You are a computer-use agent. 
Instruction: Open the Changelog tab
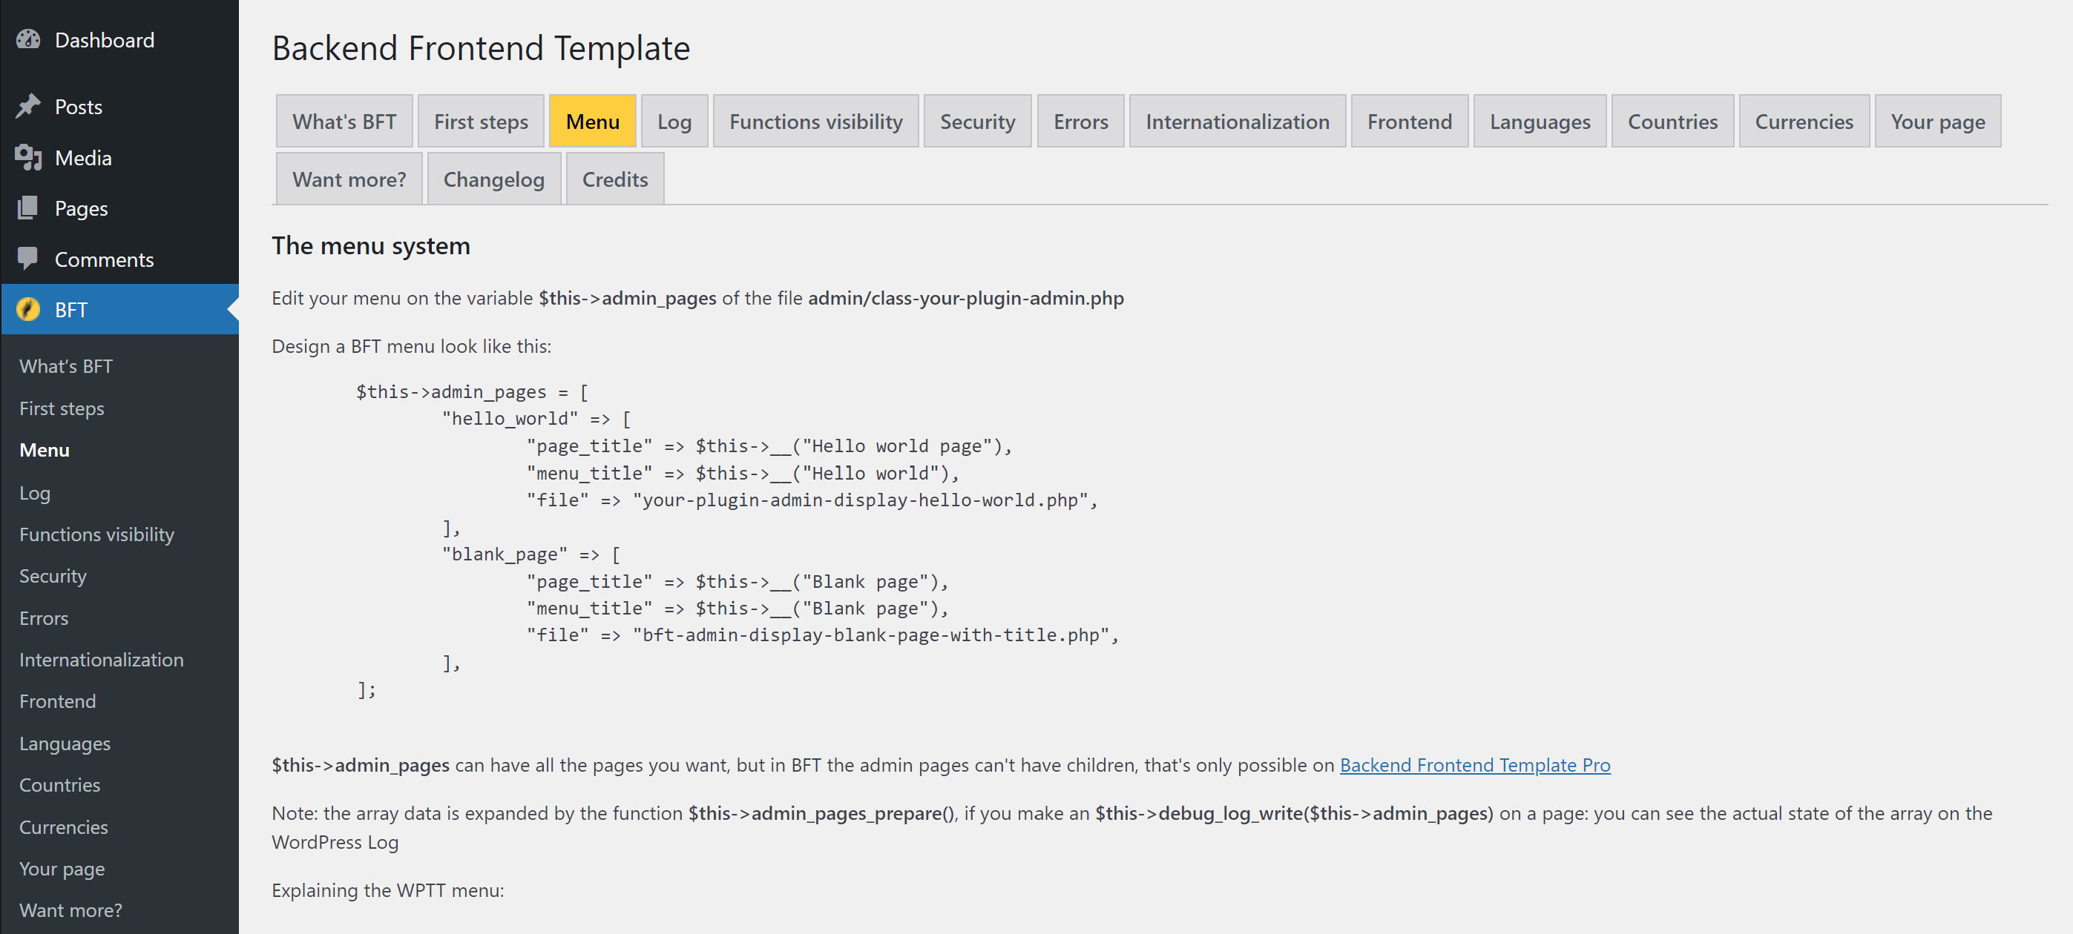click(496, 179)
